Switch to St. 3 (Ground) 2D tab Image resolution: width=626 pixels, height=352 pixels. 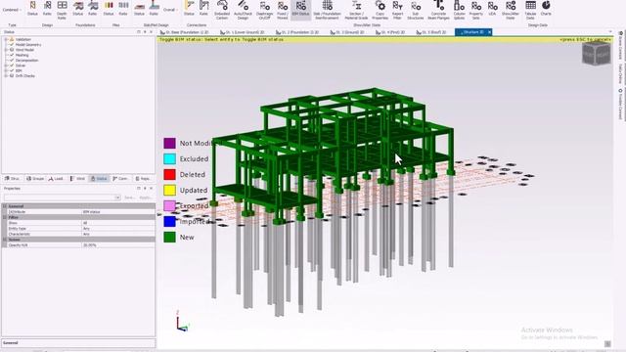[347, 32]
